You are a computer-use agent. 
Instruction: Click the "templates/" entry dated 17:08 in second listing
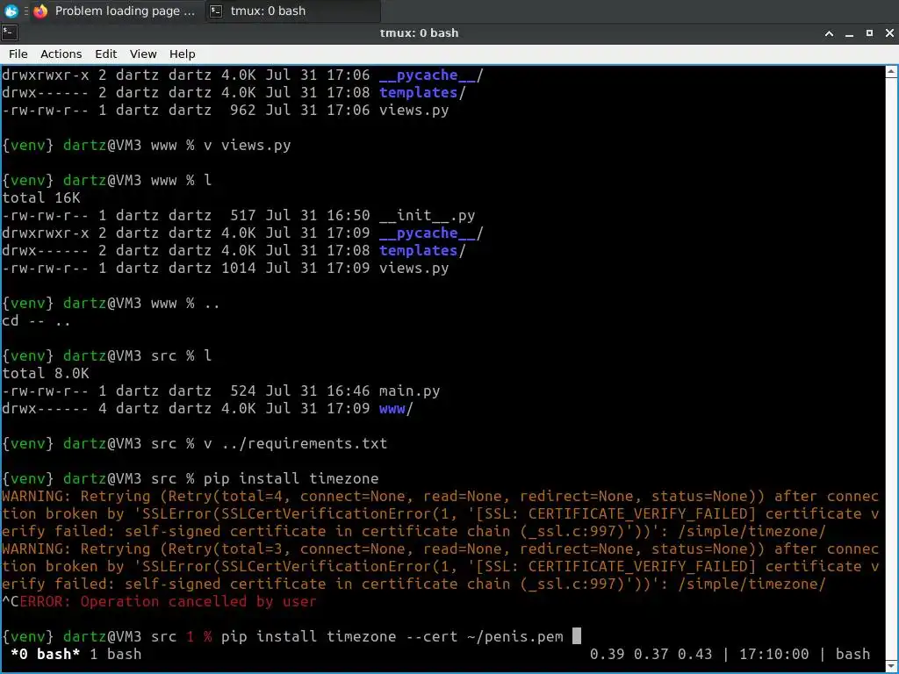tap(422, 250)
